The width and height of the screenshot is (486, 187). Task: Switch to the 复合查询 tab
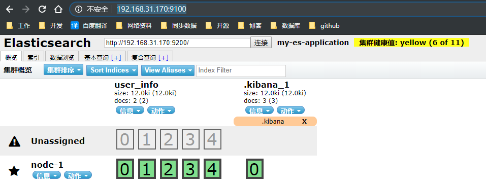144,57
